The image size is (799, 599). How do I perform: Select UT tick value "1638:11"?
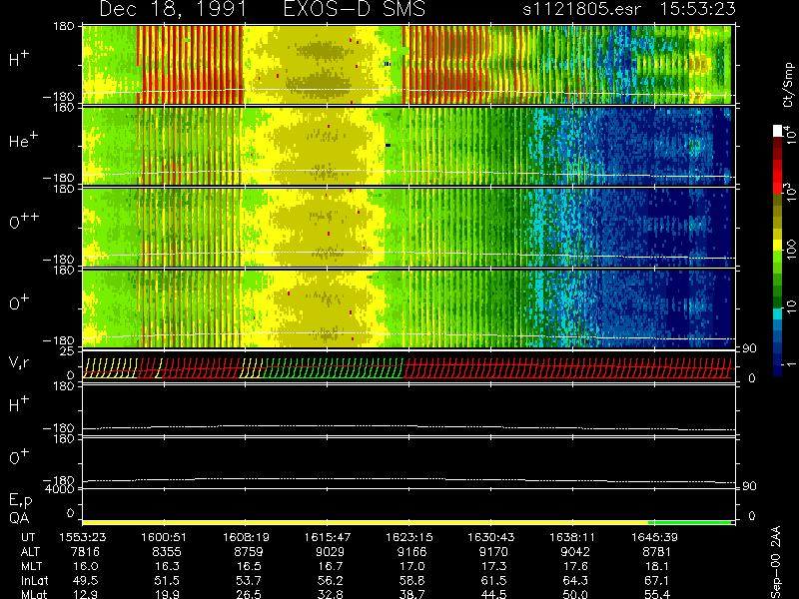[572, 537]
